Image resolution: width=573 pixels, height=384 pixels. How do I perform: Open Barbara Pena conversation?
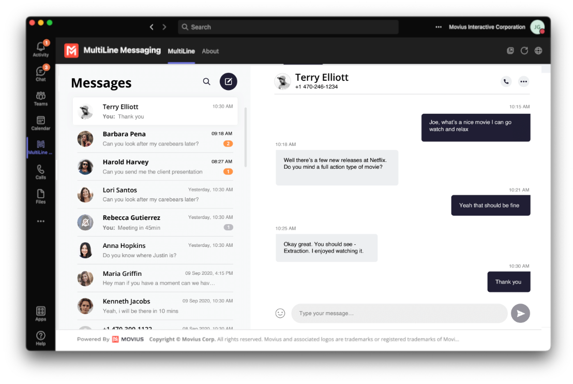155,139
